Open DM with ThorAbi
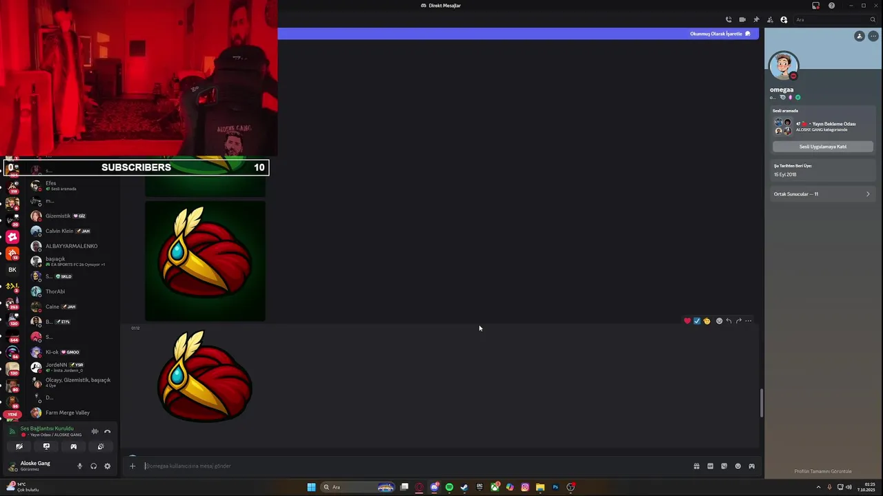Screen dimensions: 883x496 click(72, 291)
